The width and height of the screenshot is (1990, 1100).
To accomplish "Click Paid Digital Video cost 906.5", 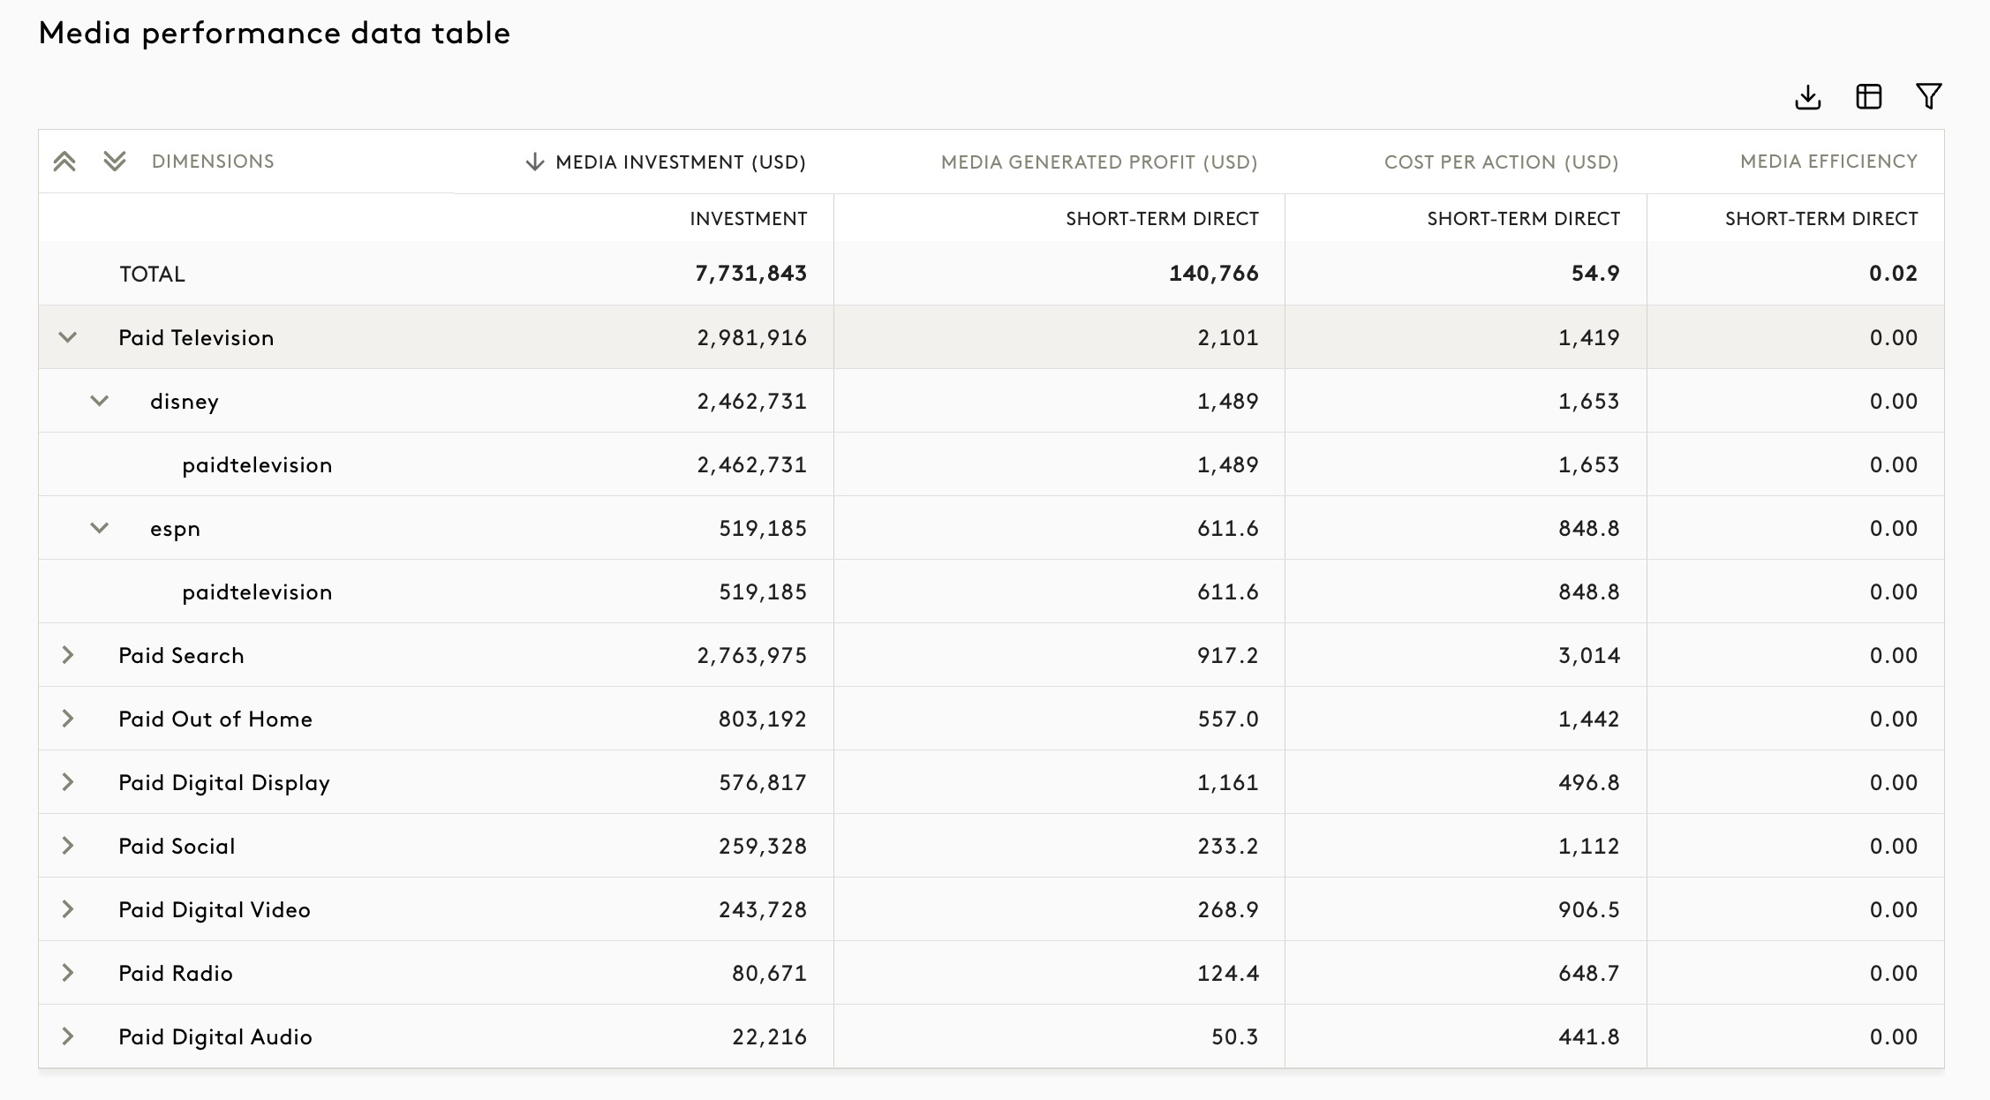I will 1588,909.
